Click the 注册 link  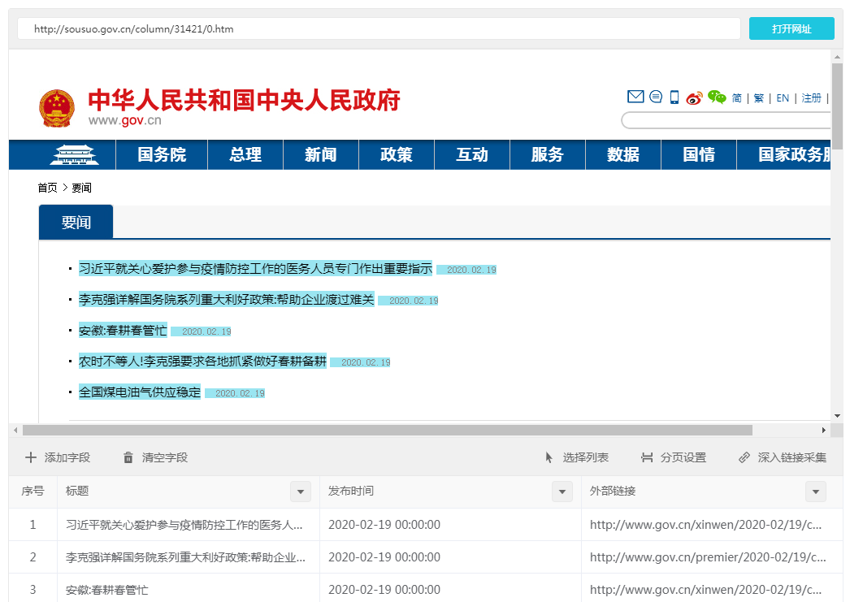tap(812, 98)
